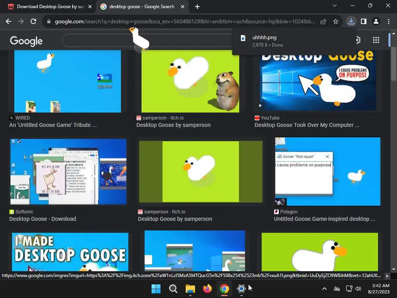Open Desktop Goose Took Over My Computer
Viewport: 397px width, 298px height.
tap(307, 125)
